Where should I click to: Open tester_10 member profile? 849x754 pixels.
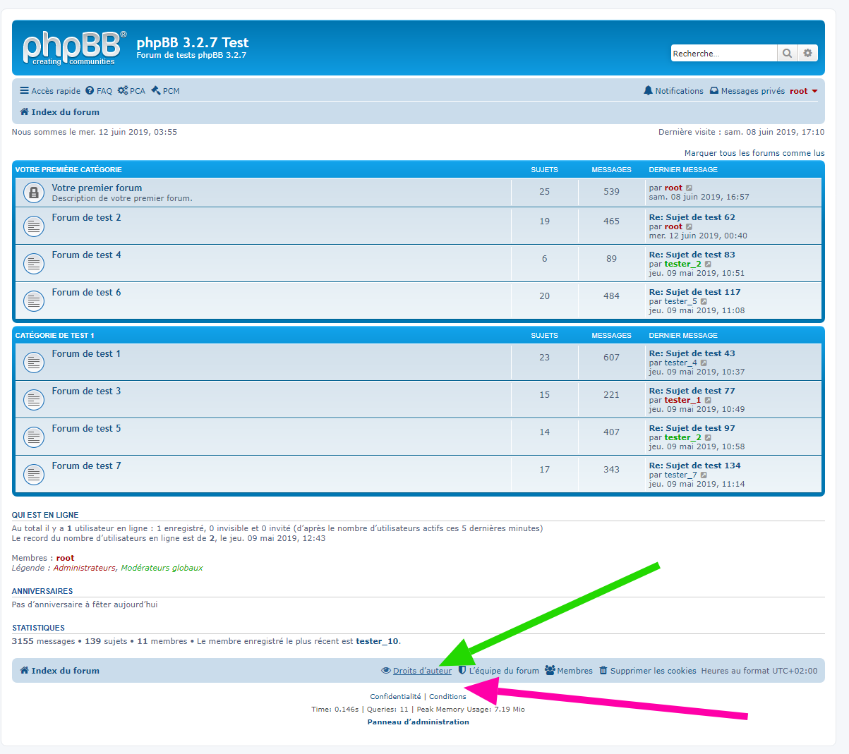[x=377, y=642]
